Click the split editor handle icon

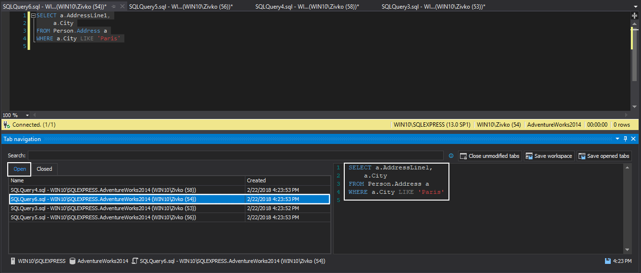pos(634,16)
